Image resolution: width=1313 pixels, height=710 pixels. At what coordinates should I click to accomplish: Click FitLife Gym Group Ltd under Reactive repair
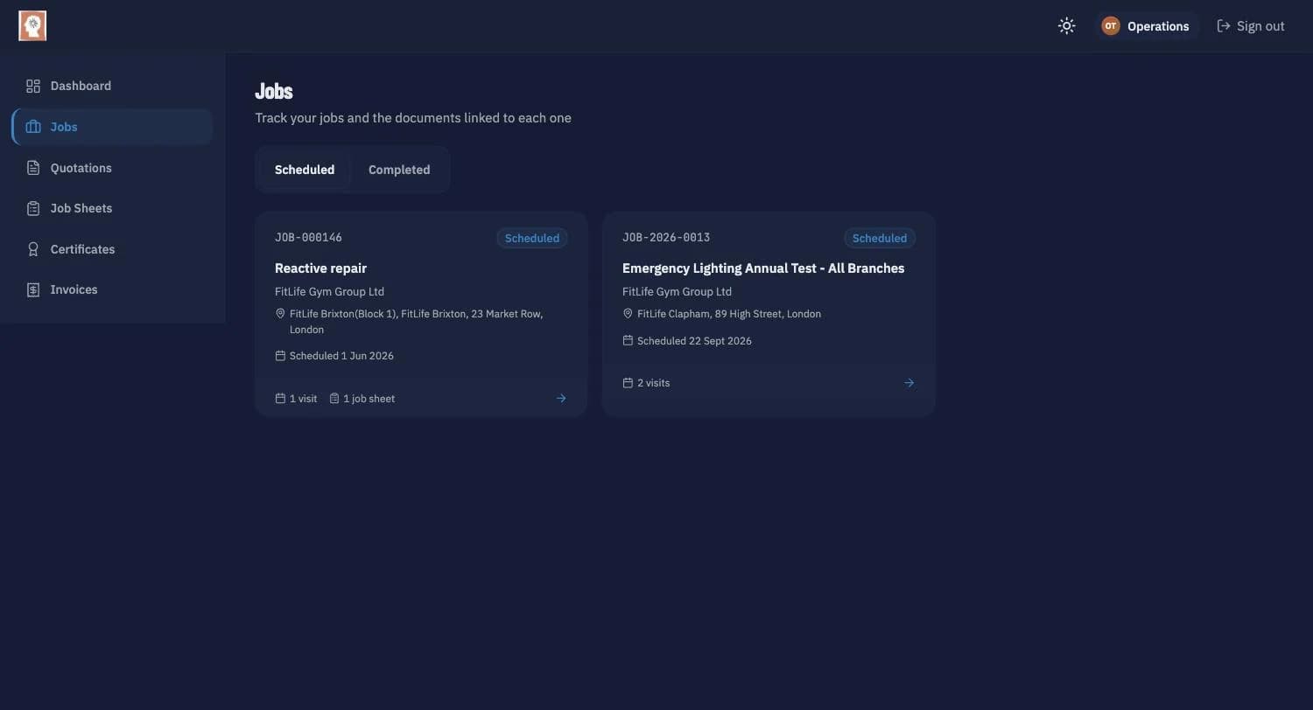tap(329, 292)
